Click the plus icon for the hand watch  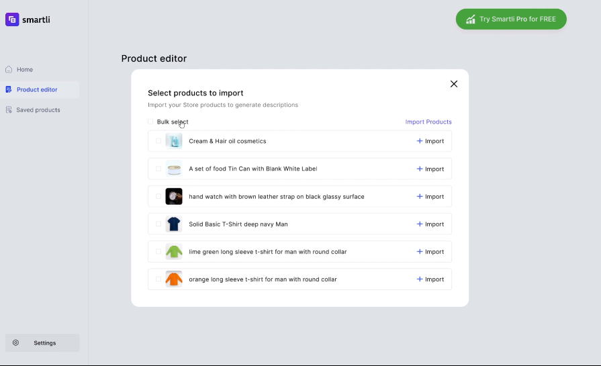[x=420, y=197]
